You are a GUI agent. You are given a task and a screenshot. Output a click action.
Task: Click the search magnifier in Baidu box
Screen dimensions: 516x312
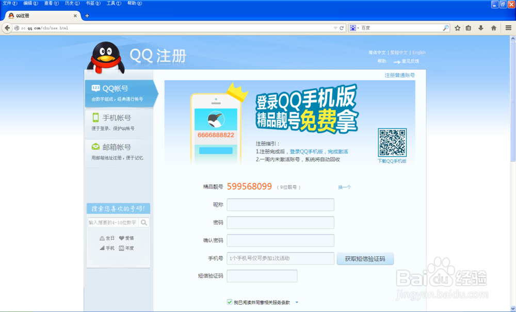tap(446, 28)
